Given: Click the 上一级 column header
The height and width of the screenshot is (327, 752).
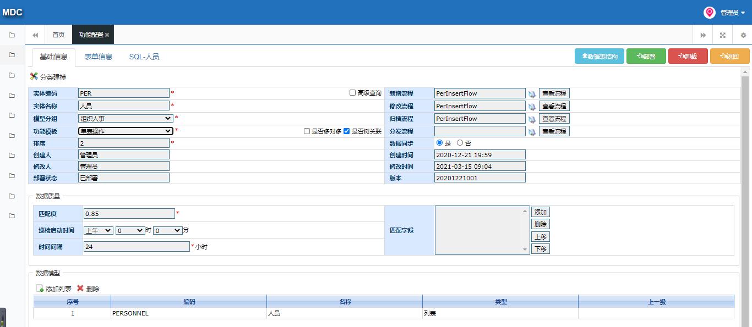Looking at the screenshot, I should click(x=656, y=302).
